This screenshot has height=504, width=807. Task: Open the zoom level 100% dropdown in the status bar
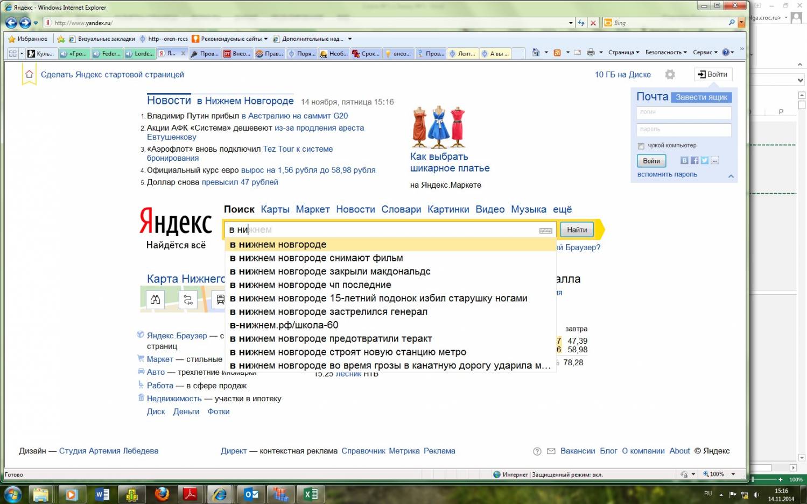(x=733, y=474)
